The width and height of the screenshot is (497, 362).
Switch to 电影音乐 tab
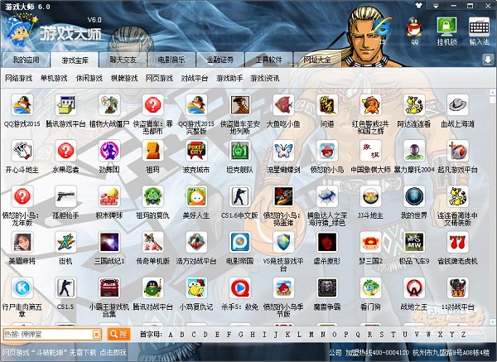171,60
